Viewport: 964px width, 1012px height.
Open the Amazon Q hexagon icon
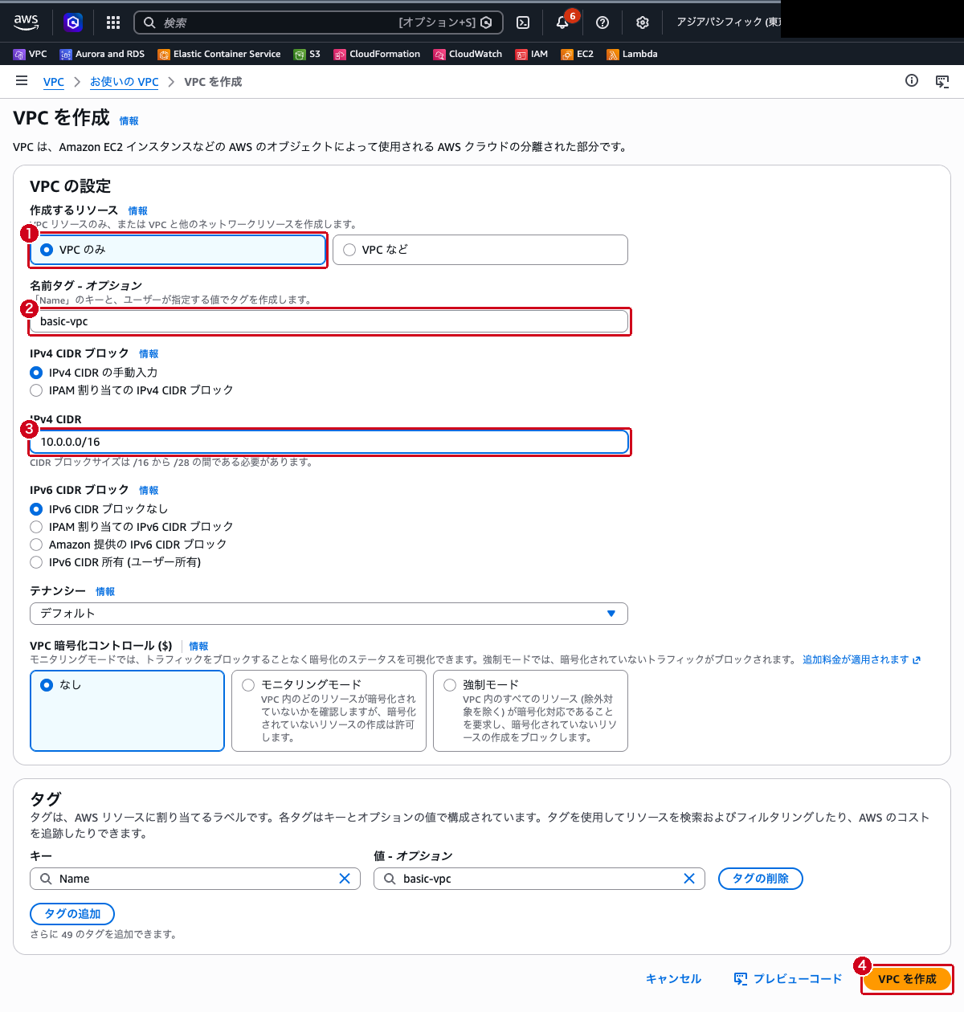coord(73,22)
